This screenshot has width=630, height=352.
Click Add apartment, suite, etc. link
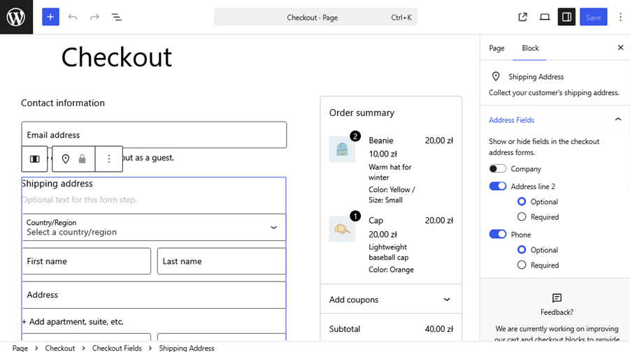[x=73, y=321]
